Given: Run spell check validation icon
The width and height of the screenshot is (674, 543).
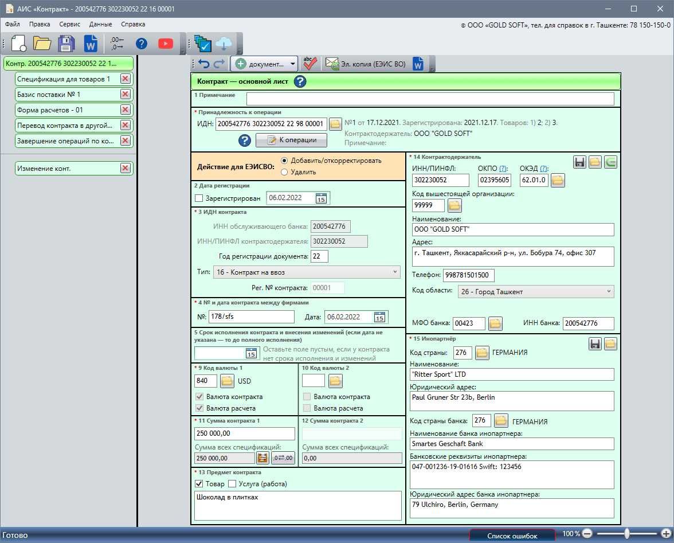Looking at the screenshot, I should pos(309,64).
